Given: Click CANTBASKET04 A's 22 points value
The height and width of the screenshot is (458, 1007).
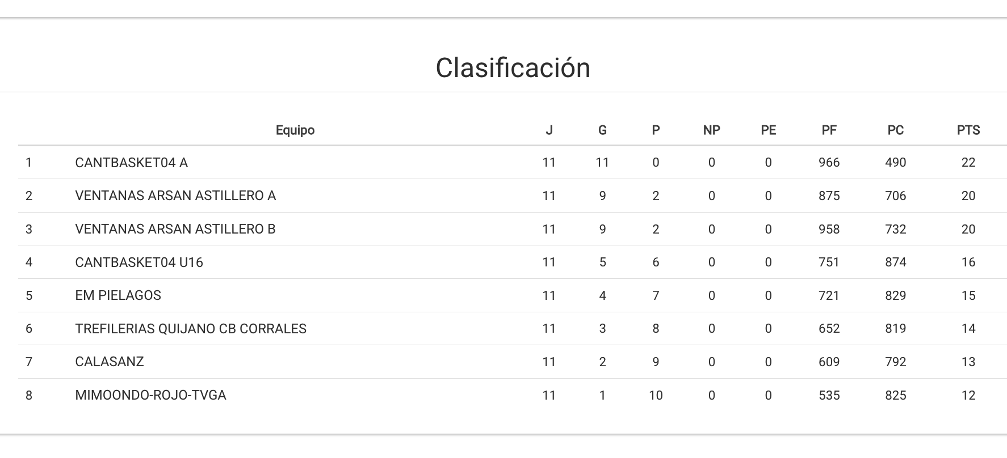Looking at the screenshot, I should click(x=968, y=163).
